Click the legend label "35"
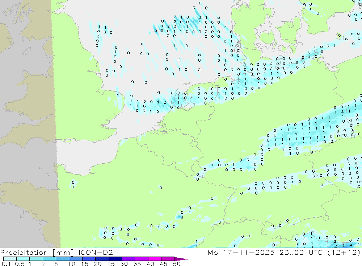 point(137,264)
